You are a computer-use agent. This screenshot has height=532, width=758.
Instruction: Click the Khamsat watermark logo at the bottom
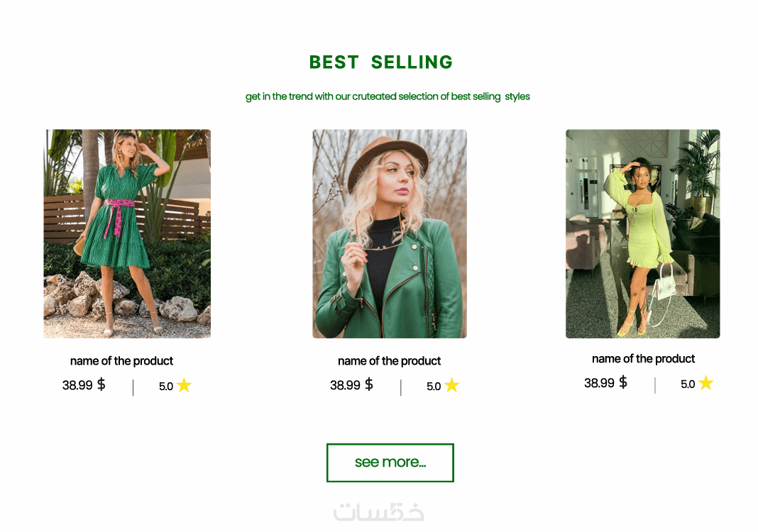click(378, 511)
